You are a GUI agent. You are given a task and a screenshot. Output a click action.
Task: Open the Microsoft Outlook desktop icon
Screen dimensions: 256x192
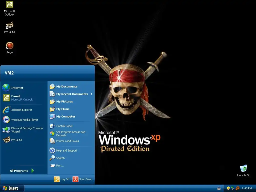[9, 8]
